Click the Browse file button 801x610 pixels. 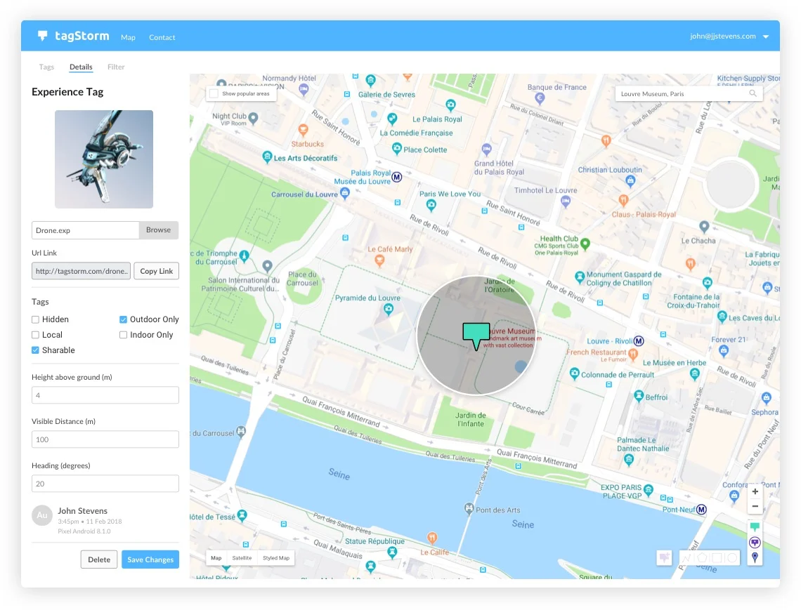158,230
